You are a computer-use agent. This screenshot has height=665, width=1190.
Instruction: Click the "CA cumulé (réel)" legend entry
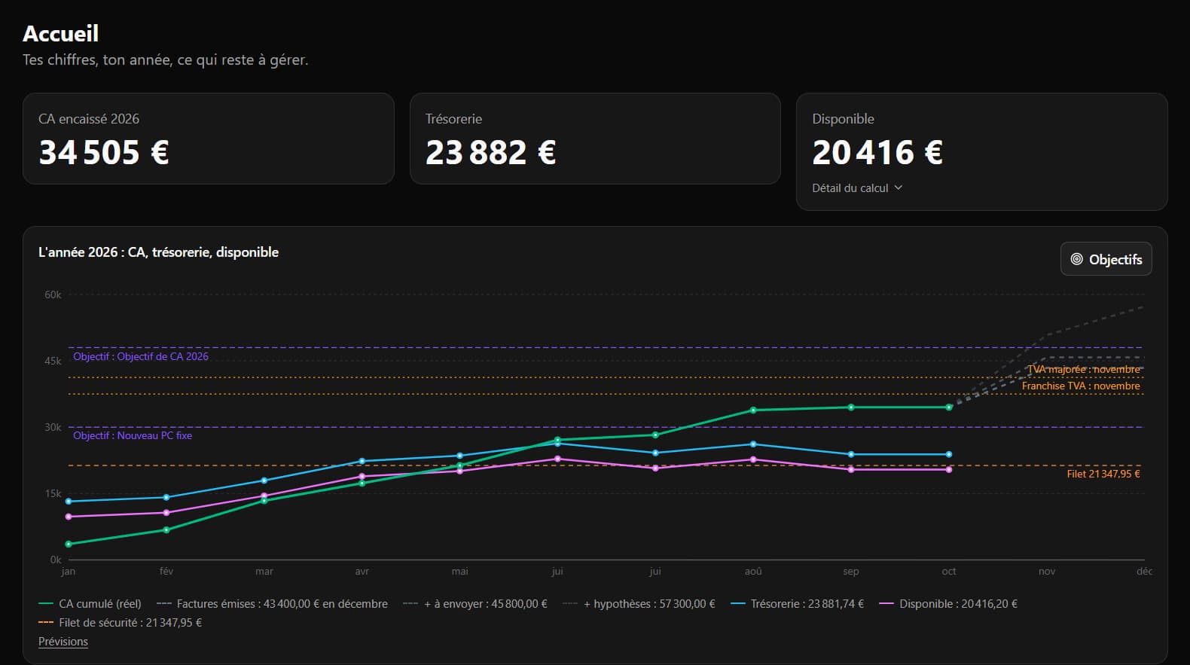pos(90,604)
